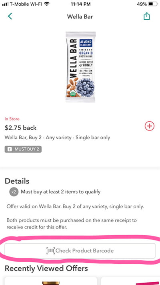This screenshot has width=160, height=285.
Task: Open the Wella Bar product image
Action: click(x=80, y=67)
